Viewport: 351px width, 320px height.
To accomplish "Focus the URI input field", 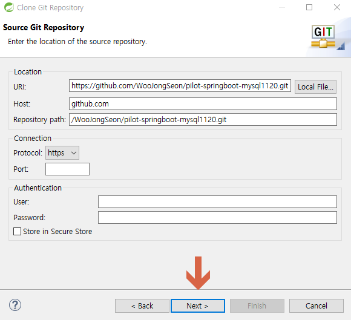I will (180, 86).
